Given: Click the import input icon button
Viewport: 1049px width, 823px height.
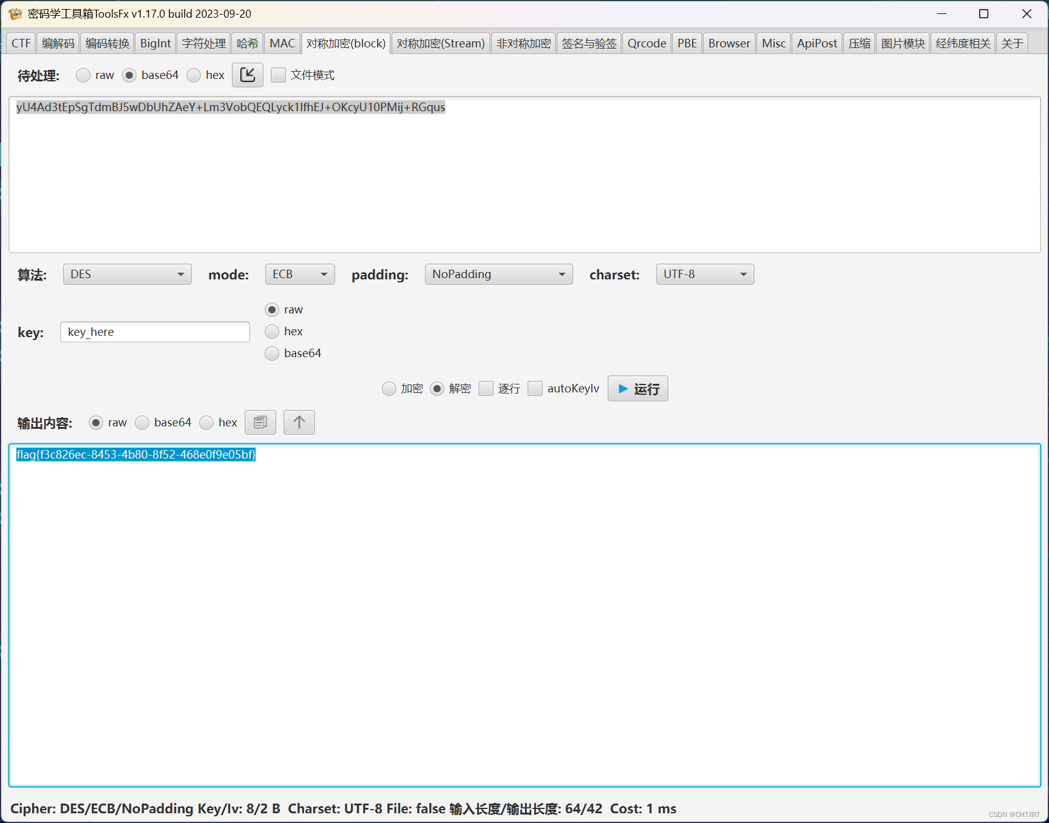Looking at the screenshot, I should coord(248,75).
